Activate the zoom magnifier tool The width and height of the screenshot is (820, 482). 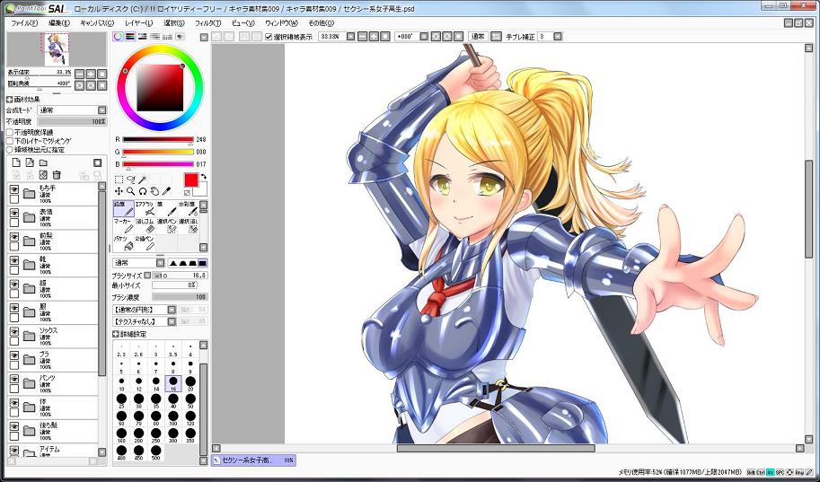point(131,191)
